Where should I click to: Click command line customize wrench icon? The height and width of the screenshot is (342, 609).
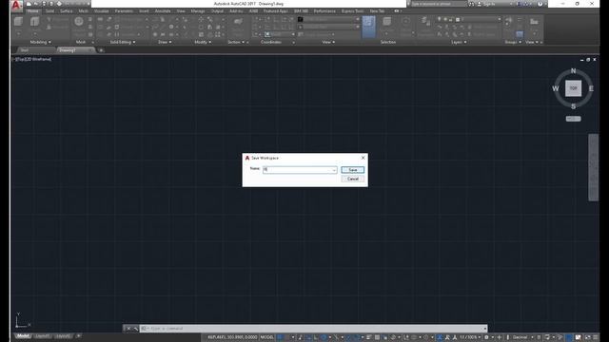(x=135, y=329)
